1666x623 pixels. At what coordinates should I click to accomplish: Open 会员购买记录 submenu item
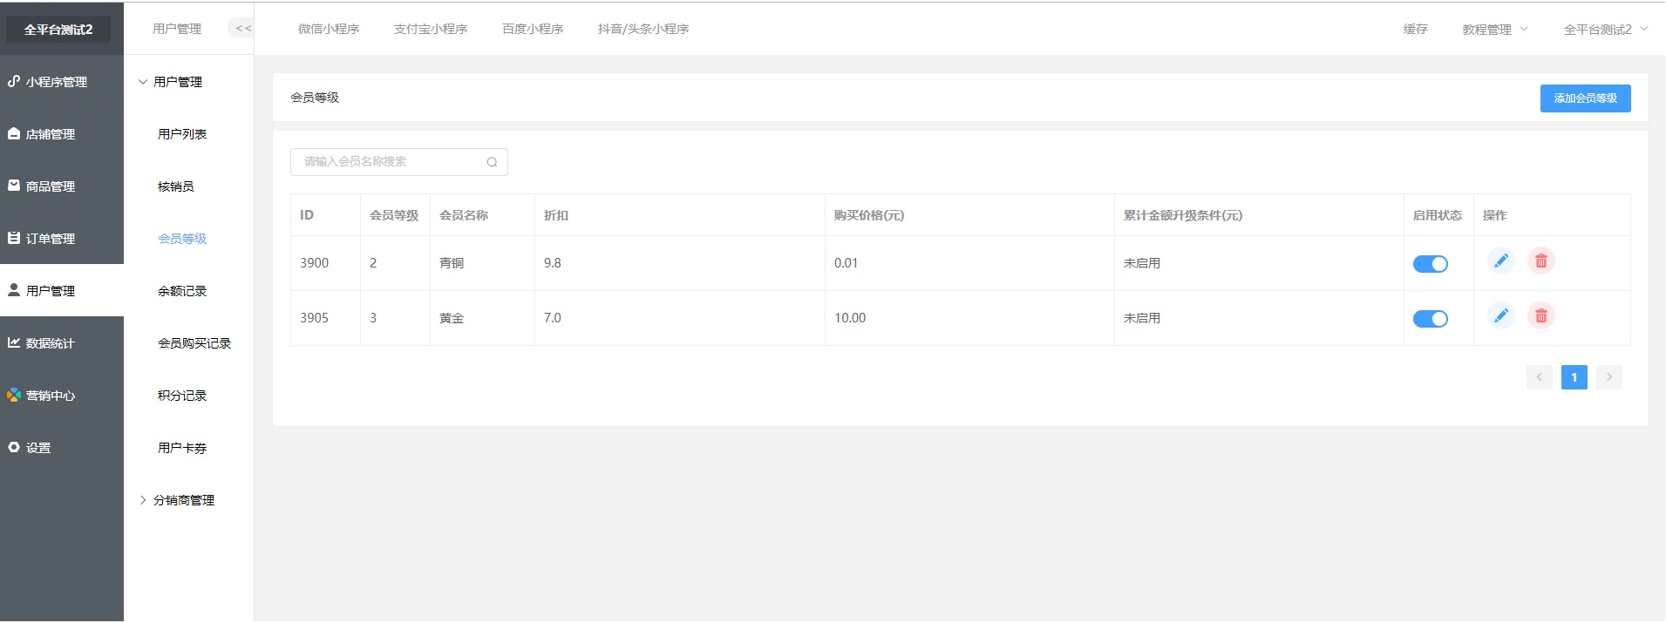coord(194,343)
